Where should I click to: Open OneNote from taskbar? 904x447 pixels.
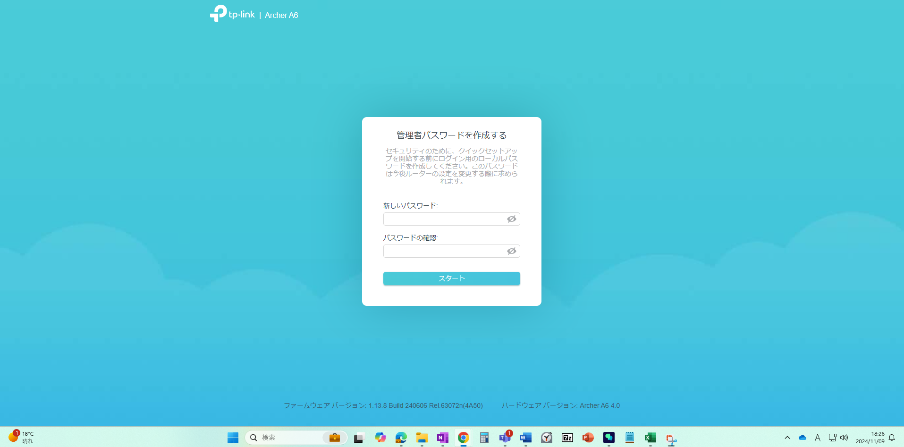[x=442, y=438]
